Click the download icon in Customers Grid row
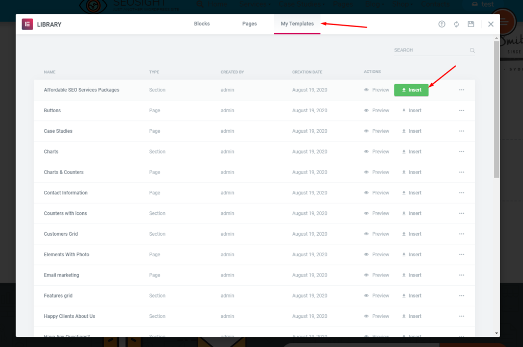The width and height of the screenshot is (523, 347). [403, 234]
